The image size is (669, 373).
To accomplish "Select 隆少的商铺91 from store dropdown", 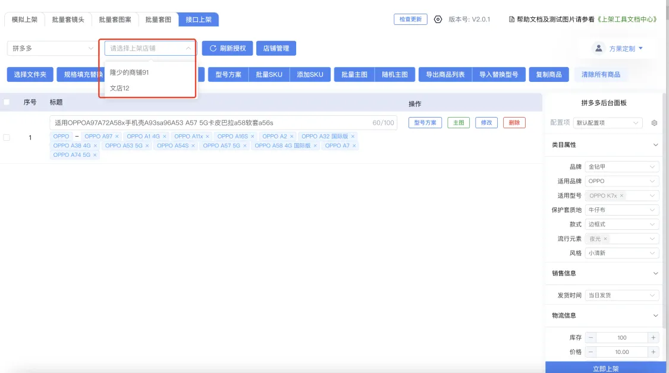I will (x=129, y=72).
